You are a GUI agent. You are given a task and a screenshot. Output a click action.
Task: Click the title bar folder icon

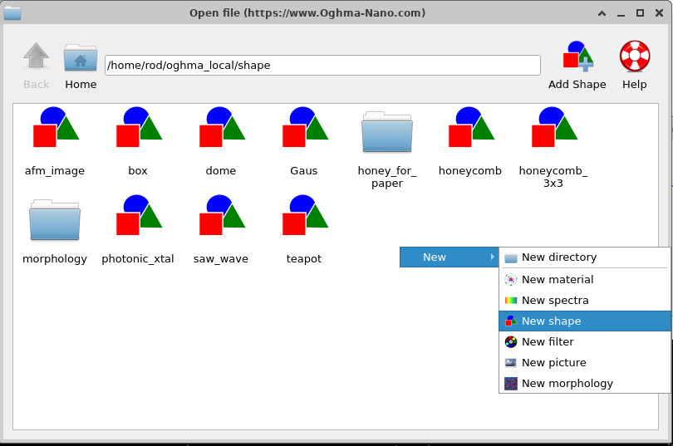coord(12,13)
